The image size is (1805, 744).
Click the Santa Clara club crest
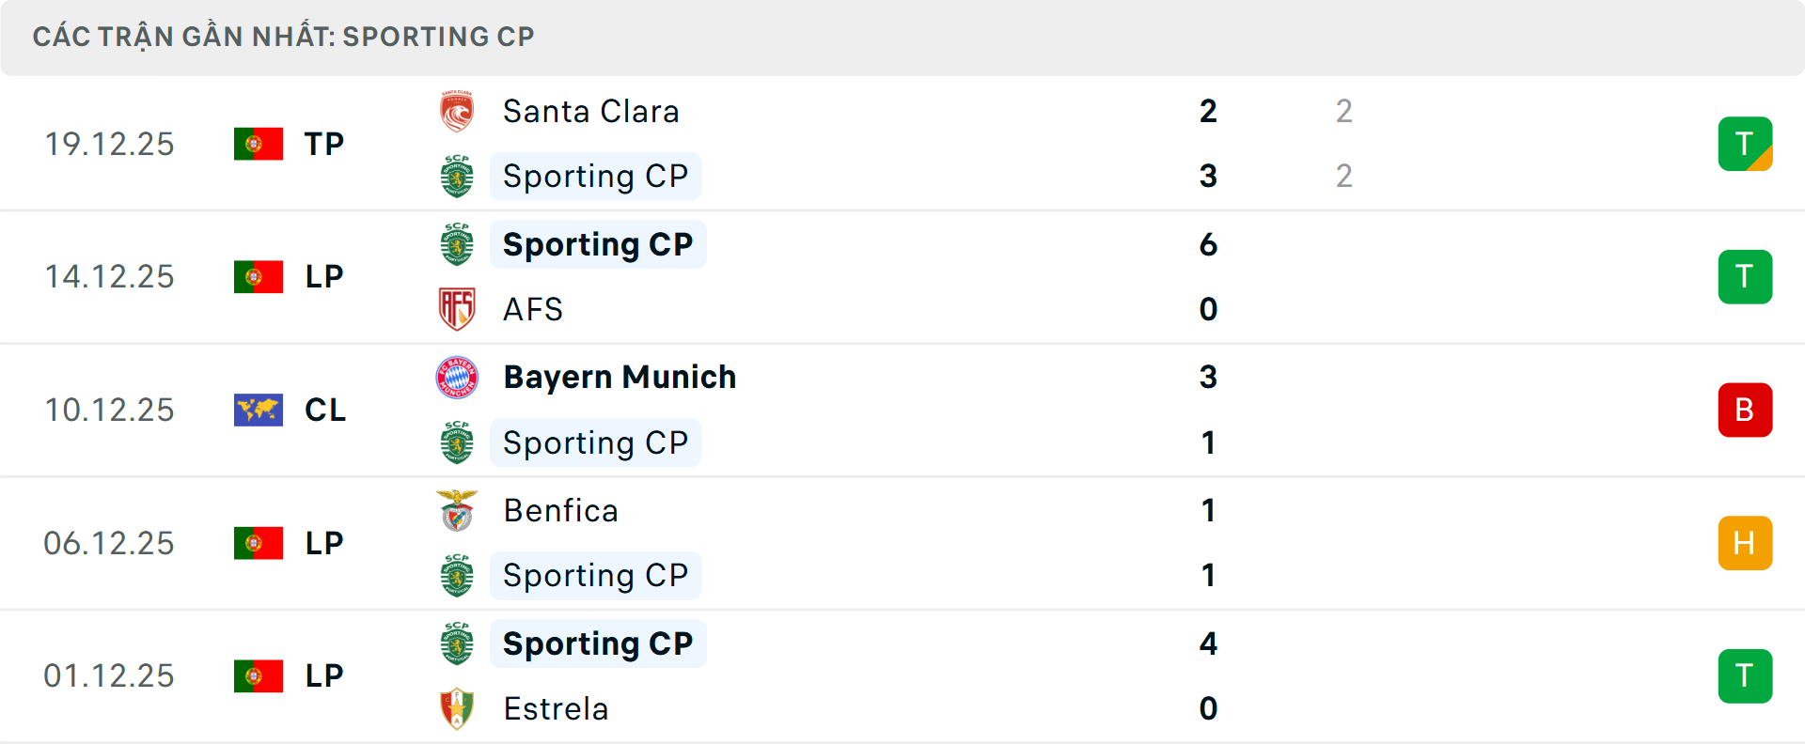click(x=457, y=112)
